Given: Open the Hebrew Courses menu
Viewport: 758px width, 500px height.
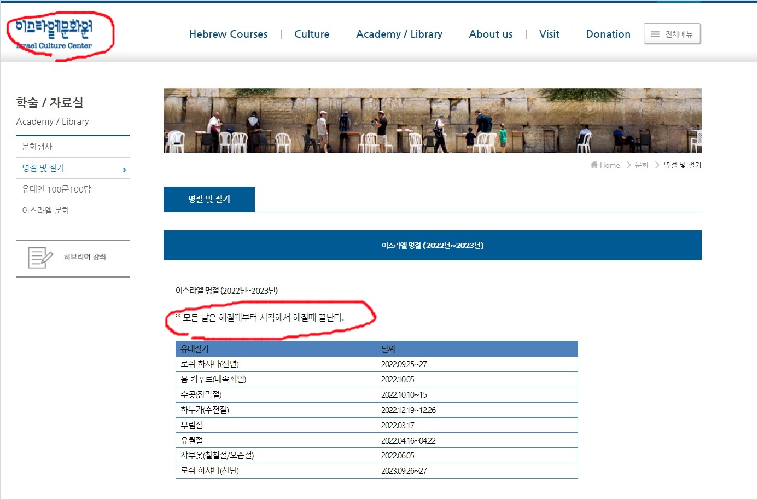Looking at the screenshot, I should pos(228,34).
